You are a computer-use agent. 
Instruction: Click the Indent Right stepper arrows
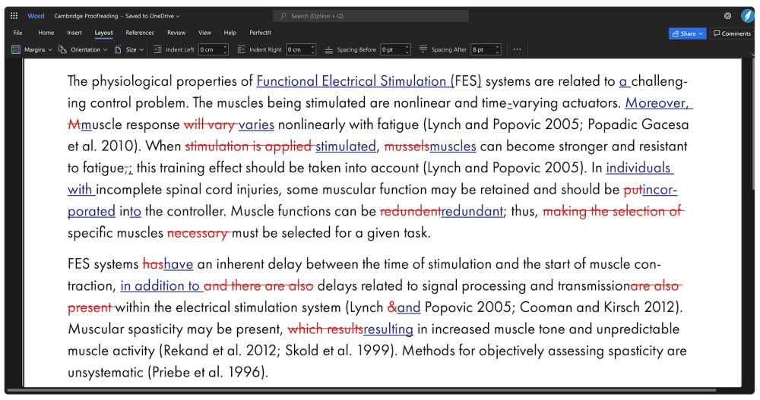click(317, 49)
